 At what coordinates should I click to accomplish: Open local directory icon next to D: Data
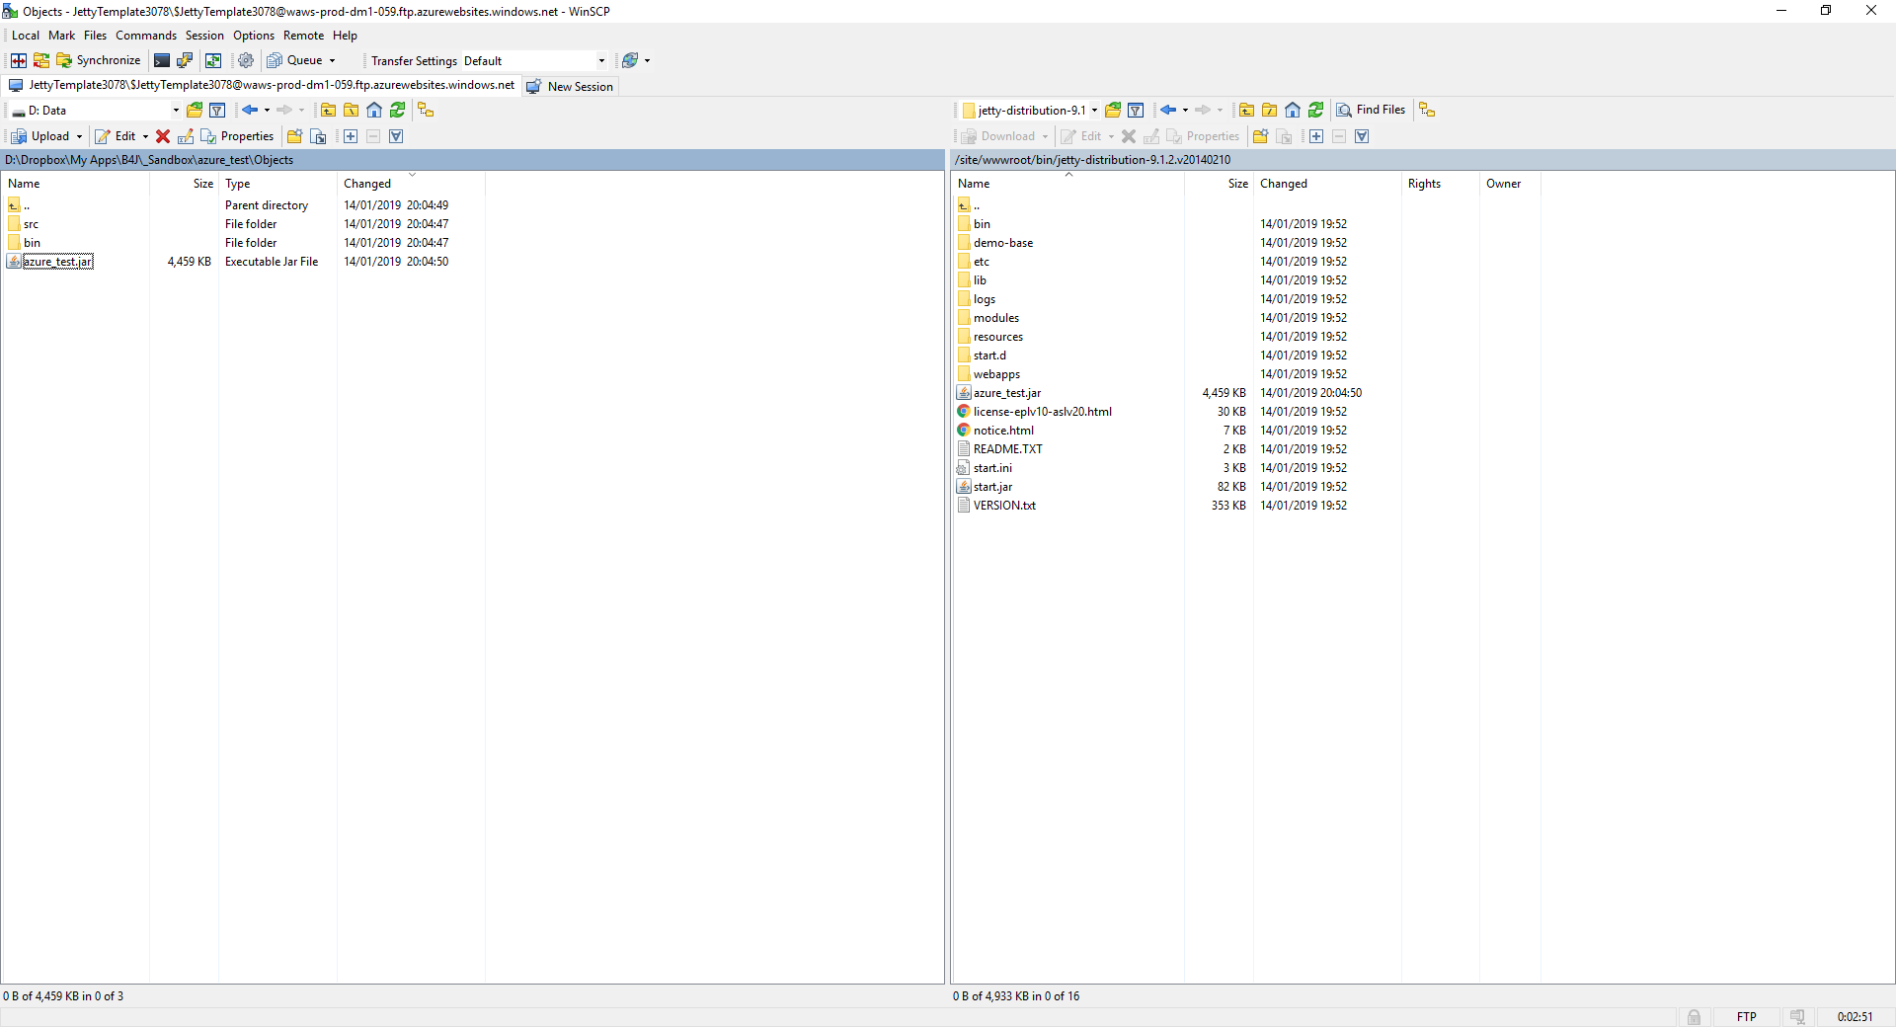pyautogui.click(x=195, y=110)
